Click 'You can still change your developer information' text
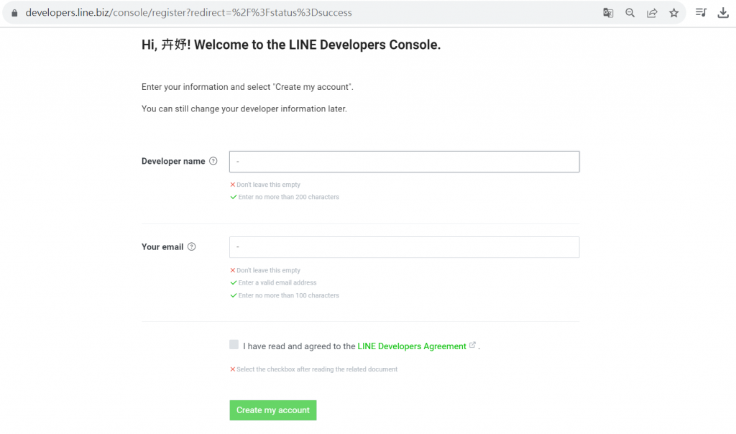 pyautogui.click(x=244, y=108)
